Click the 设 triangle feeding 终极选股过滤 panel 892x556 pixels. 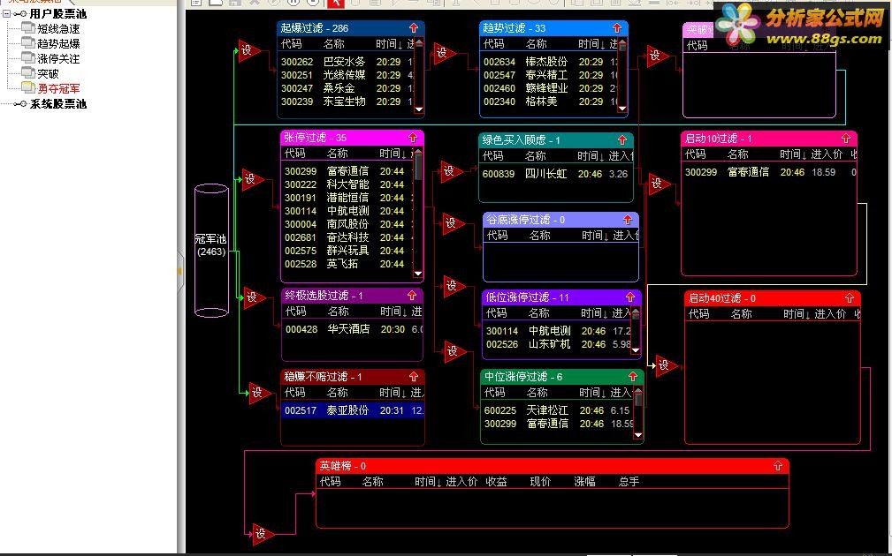254,297
